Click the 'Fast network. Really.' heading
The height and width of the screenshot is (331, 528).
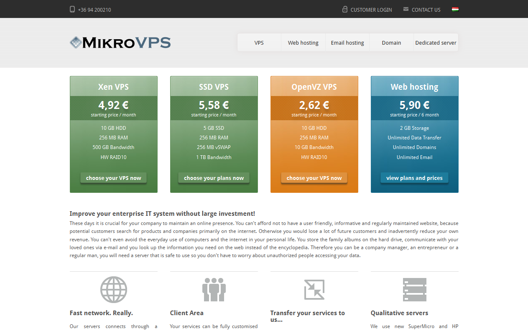(101, 313)
